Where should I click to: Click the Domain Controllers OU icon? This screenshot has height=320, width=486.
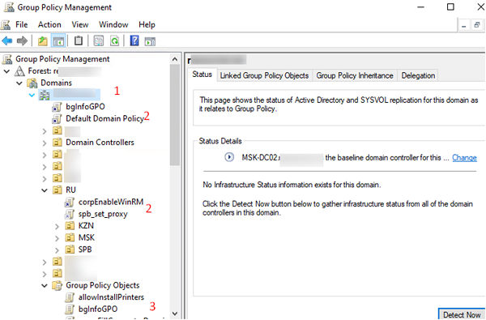click(57, 143)
